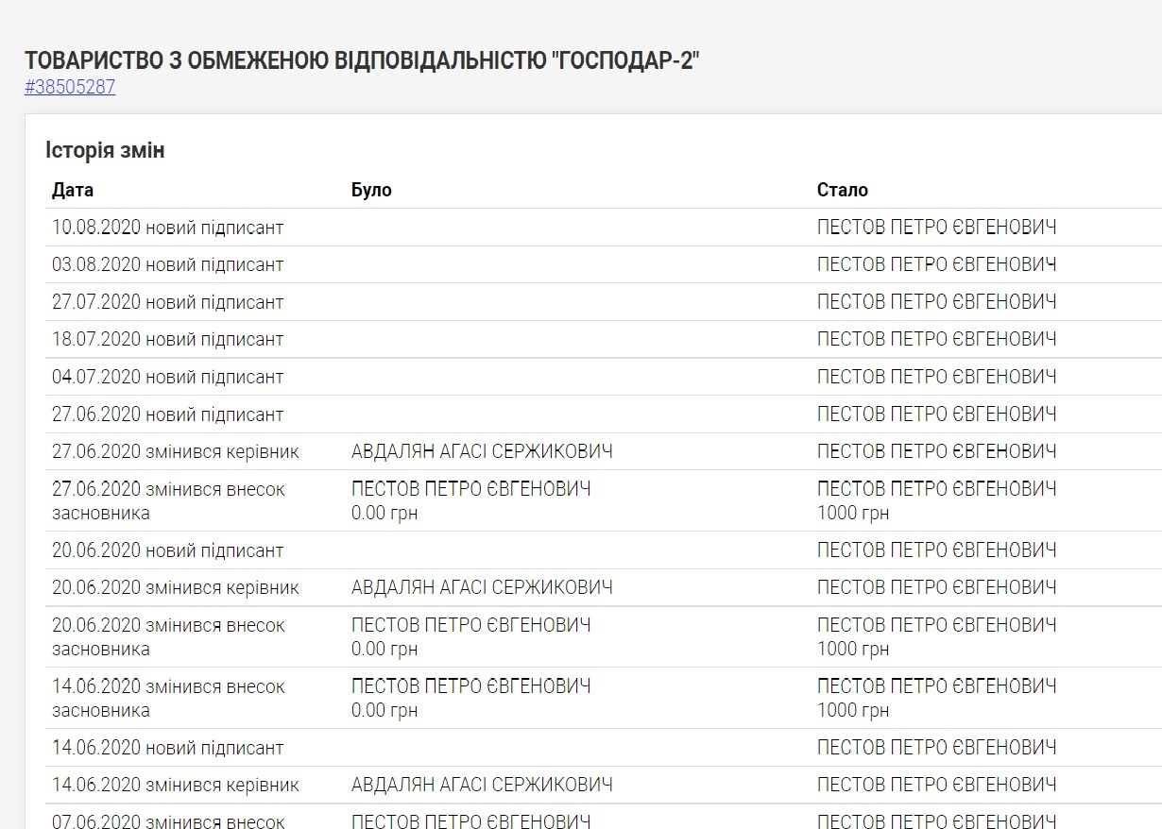This screenshot has height=829, width=1162.
Task: Click 'ПЕСТОВ ПЕТРО ЄВГЕНОВИЧ' in 18.07.2020 row
Action: click(937, 340)
